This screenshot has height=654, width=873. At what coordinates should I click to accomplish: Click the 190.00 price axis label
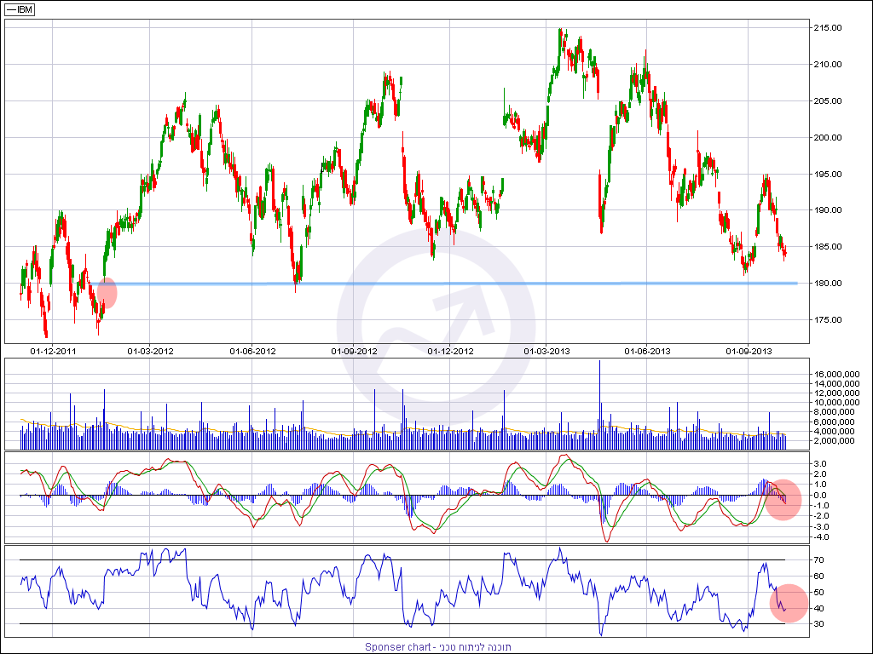coord(827,210)
